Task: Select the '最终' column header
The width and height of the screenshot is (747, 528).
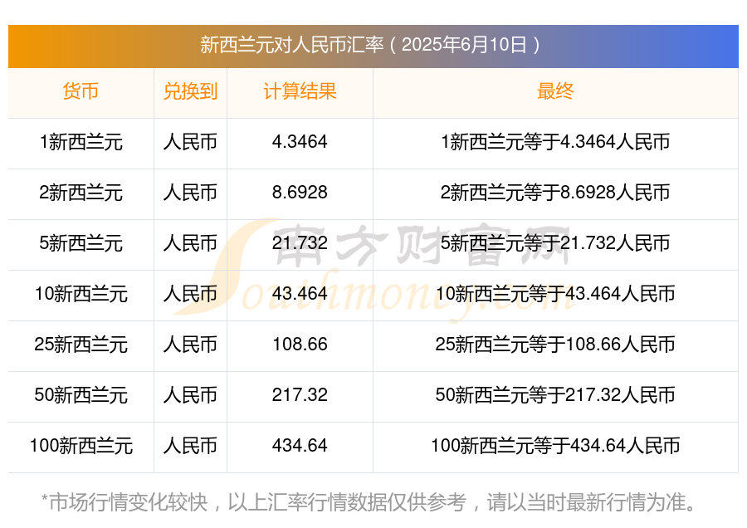Action: click(x=555, y=91)
